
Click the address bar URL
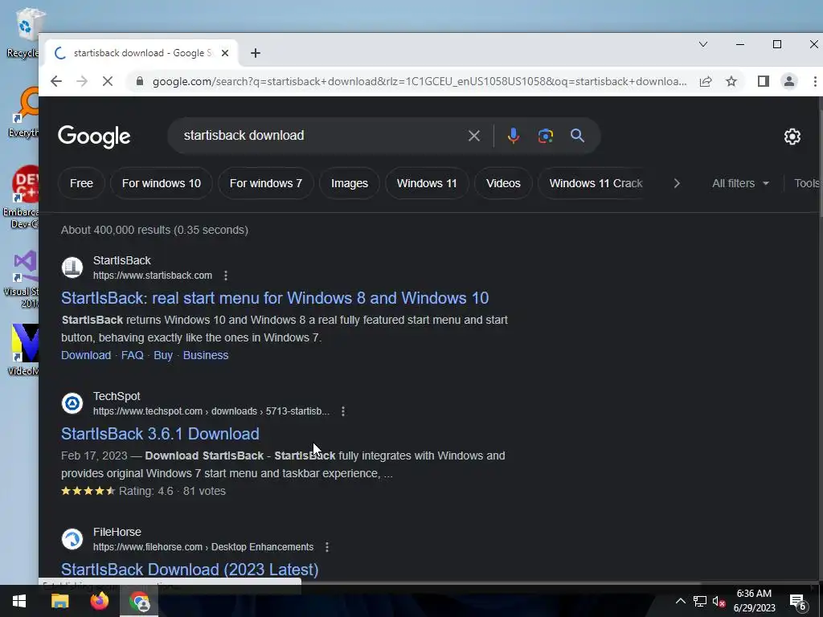coord(420,81)
